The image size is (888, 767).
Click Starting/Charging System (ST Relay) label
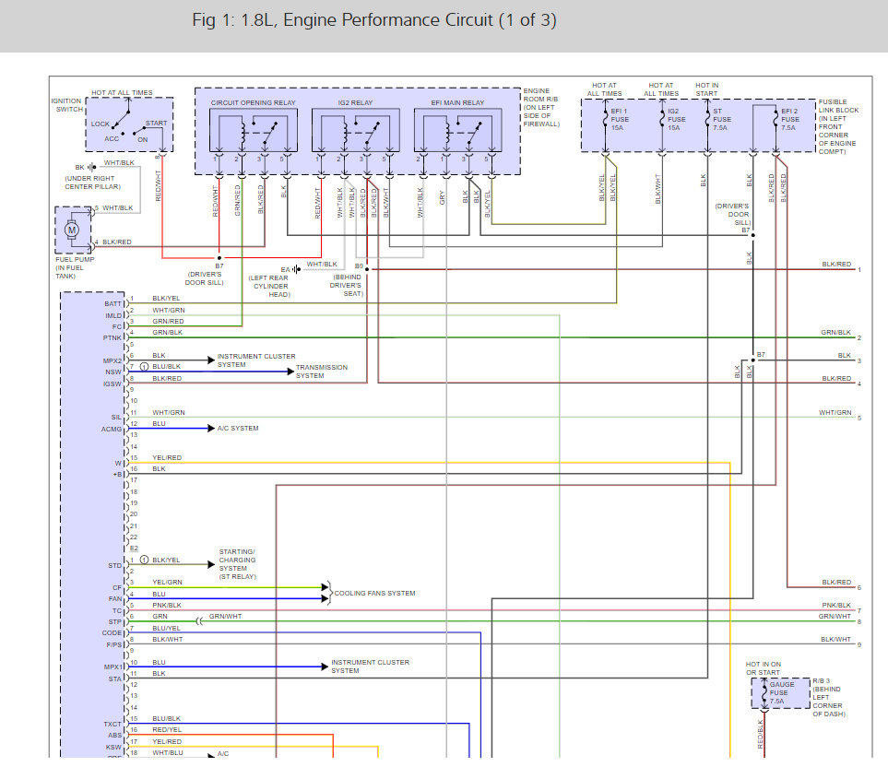pyautogui.click(x=237, y=564)
